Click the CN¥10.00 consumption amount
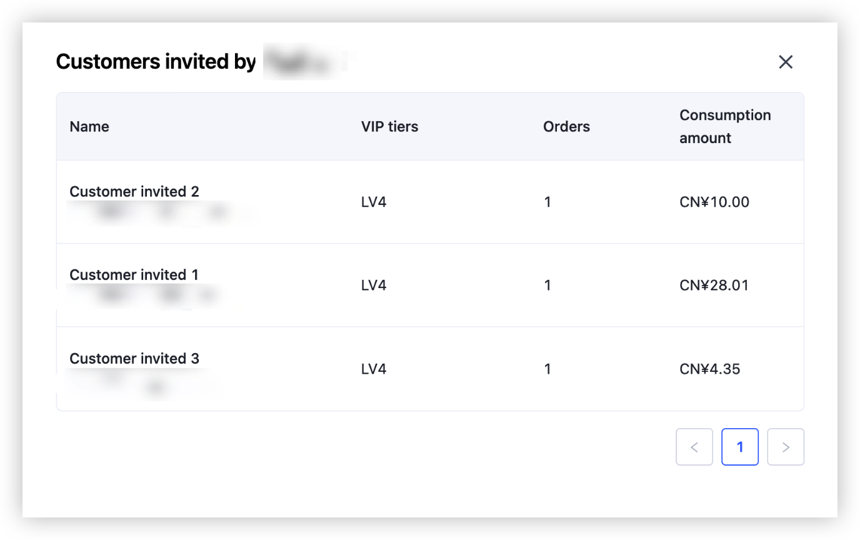 (714, 202)
